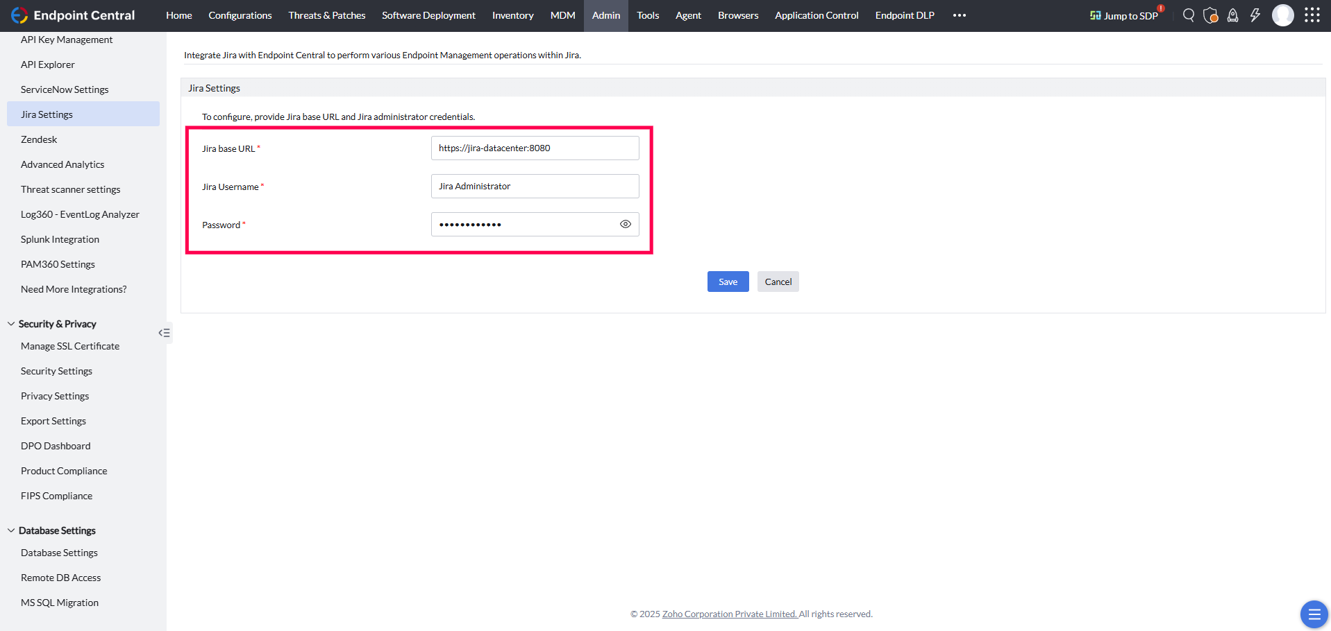
Task: Open the Tools tab
Action: (648, 15)
